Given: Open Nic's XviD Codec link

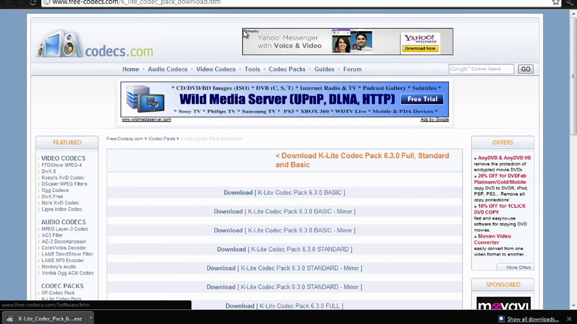Looking at the screenshot, I should [x=60, y=203].
